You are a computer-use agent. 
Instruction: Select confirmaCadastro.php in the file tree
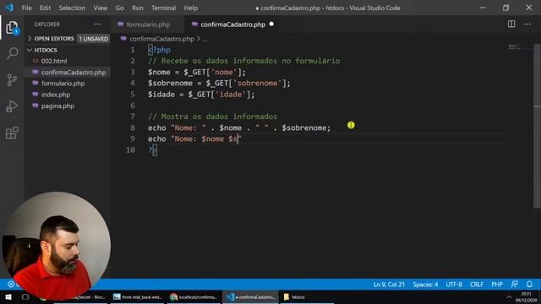[74, 73]
